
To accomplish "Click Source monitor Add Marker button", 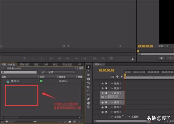I will click(x=24, y=58).
